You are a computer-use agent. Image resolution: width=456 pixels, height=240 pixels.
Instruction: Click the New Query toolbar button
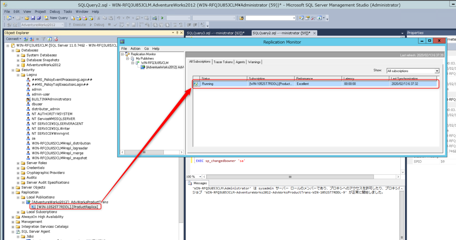point(56,18)
